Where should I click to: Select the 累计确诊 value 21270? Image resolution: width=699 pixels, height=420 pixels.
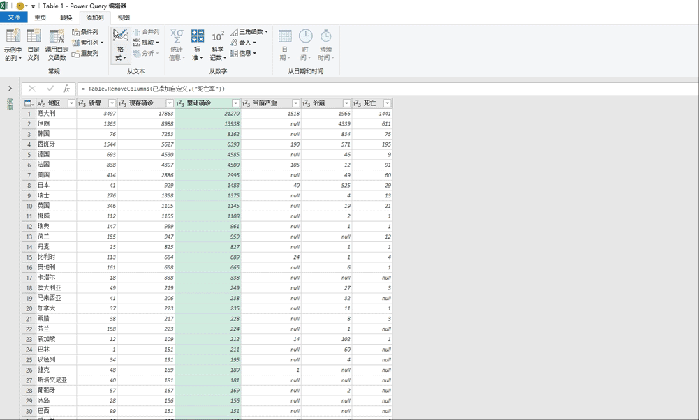(208, 114)
